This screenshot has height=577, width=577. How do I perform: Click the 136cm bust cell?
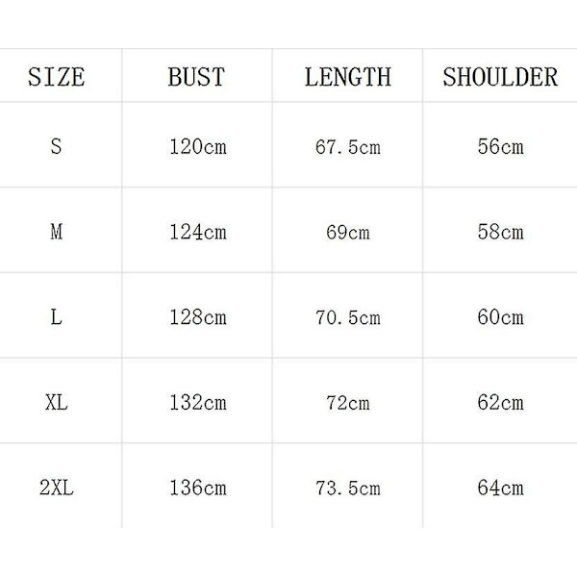click(x=197, y=488)
